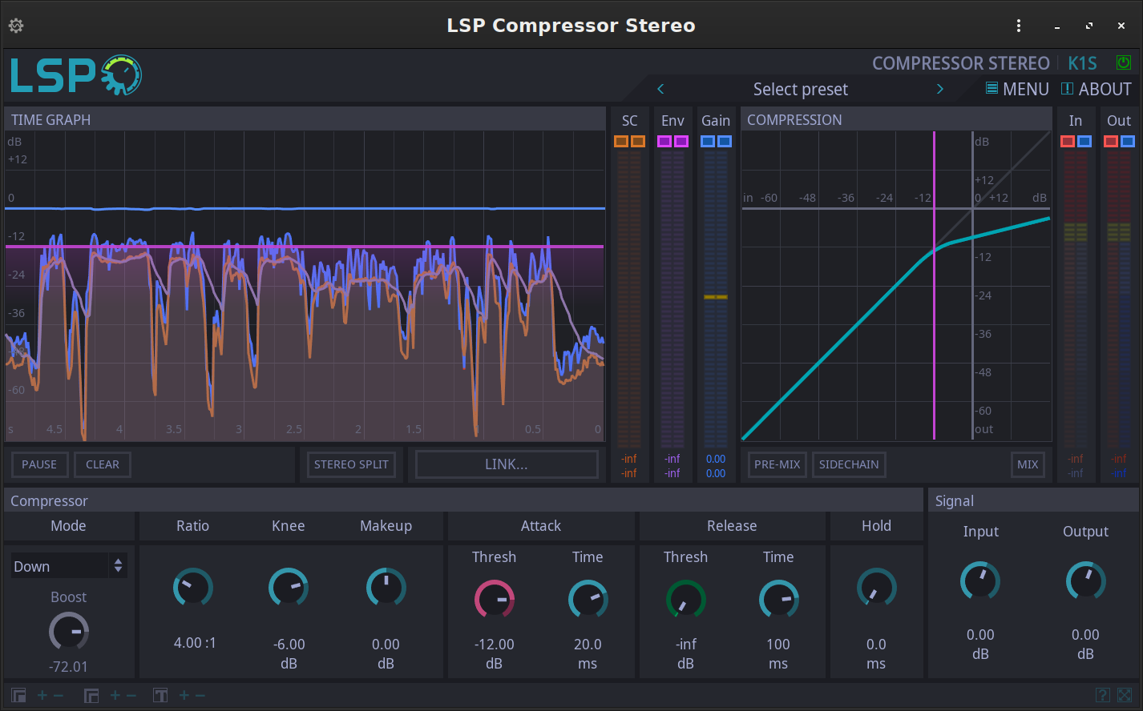This screenshot has height=711, width=1143.
Task: Click the ABOUT info icon
Action: pos(1068,89)
